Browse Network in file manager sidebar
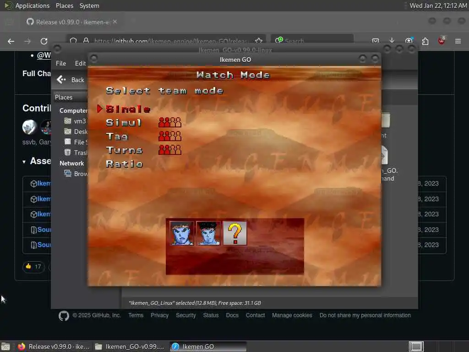The width and height of the screenshot is (469, 352). (x=76, y=174)
